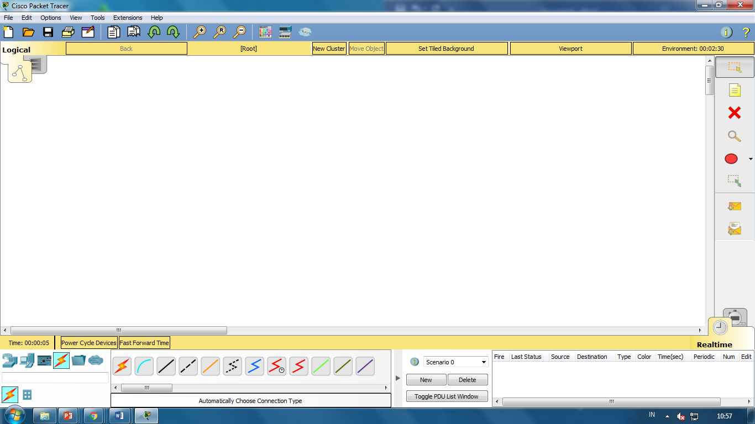Choose the Resize Shape tool
The width and height of the screenshot is (755, 424).
(735, 181)
